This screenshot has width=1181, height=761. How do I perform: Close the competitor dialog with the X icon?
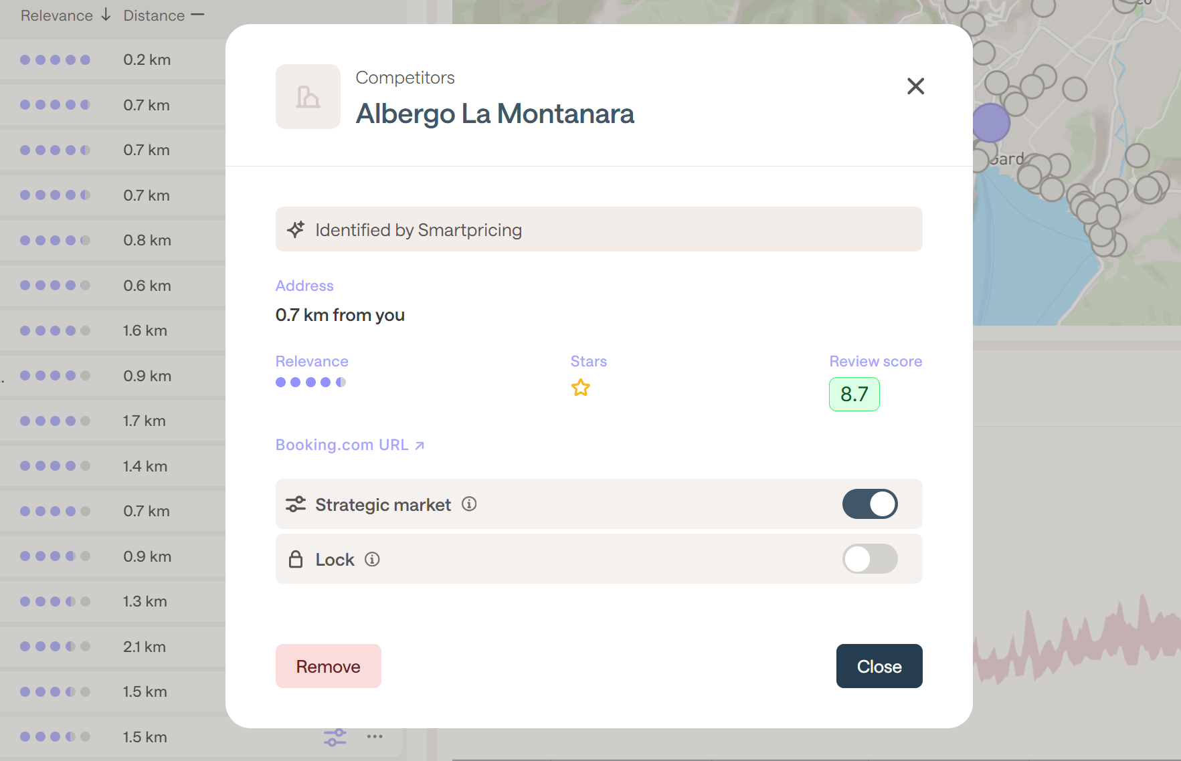click(915, 86)
